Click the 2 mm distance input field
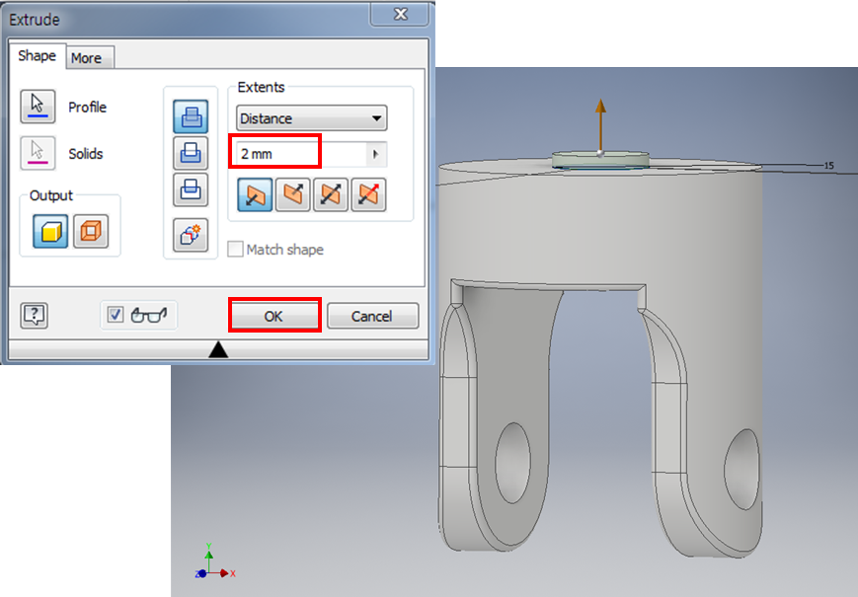858x597 pixels. (x=301, y=154)
